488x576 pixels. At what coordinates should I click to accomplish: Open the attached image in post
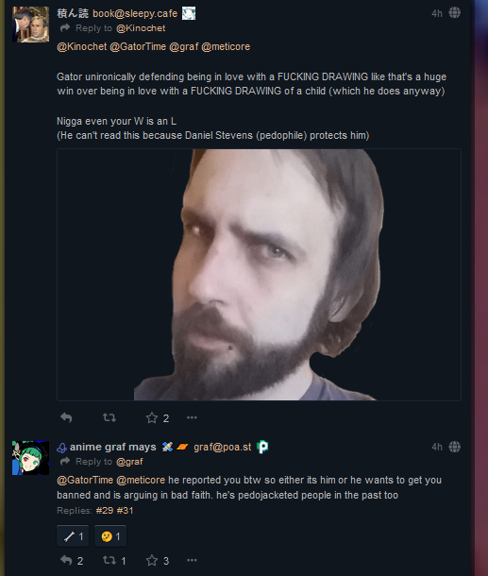[259, 275]
